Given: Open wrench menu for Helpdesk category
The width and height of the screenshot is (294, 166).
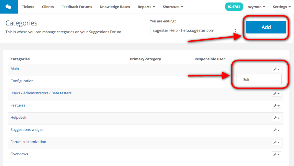Looking at the screenshot, I should coord(276,118).
